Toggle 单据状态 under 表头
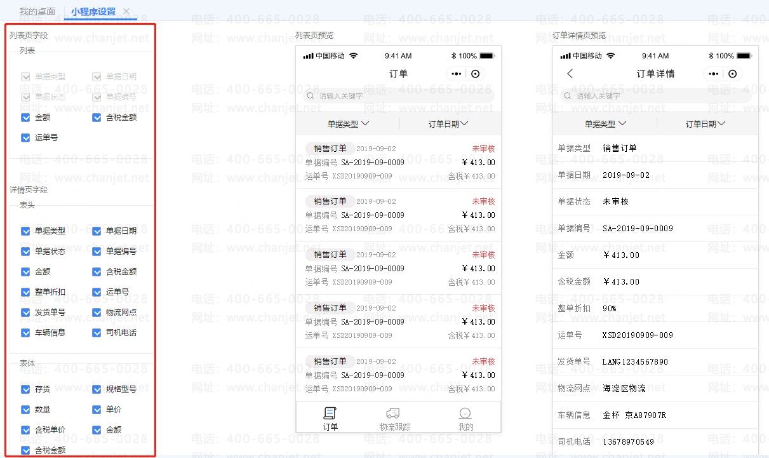Image resolution: width=769 pixels, height=458 pixels. (x=26, y=252)
